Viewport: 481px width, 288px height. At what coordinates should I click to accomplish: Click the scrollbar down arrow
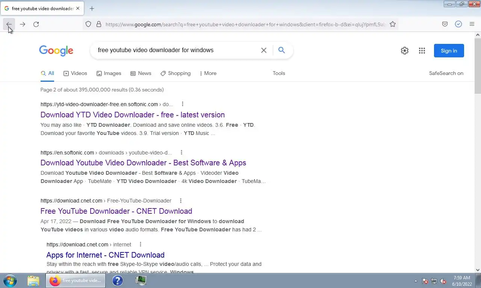(478, 270)
